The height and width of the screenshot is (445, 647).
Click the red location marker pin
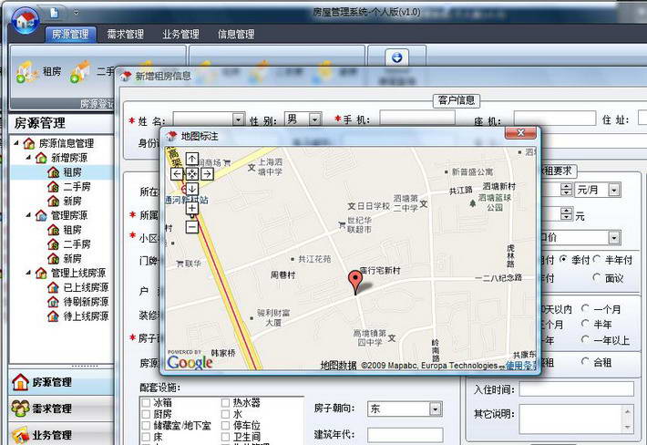click(x=355, y=283)
